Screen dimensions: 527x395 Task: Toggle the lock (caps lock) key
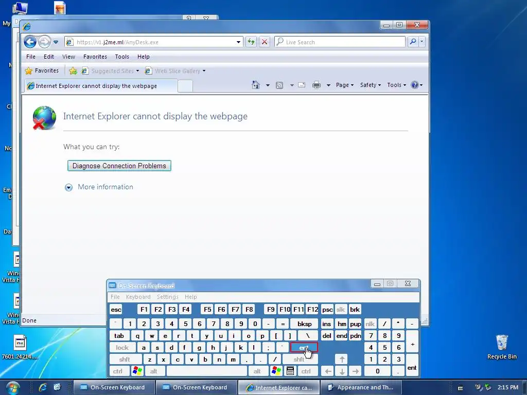(x=122, y=348)
